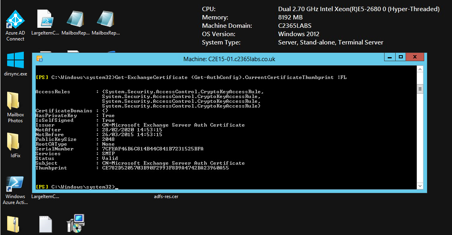The width and height of the screenshot is (452, 235).
Task: Maximize the Exchange shell window
Action: (x=400, y=57)
